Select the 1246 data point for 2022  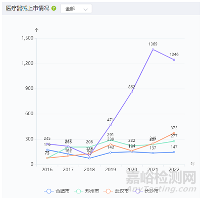(x=174, y=60)
